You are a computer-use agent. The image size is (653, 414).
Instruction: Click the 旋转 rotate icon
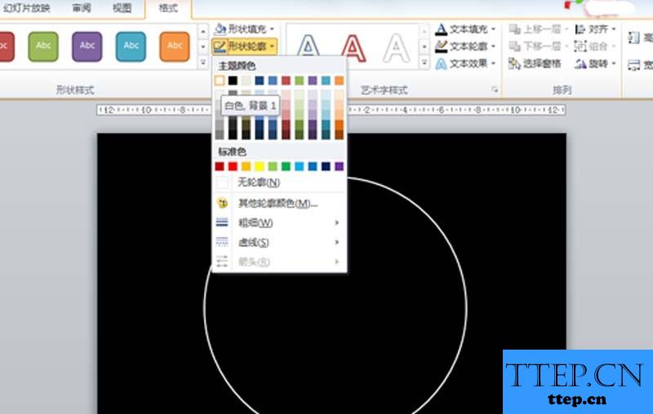click(580, 64)
